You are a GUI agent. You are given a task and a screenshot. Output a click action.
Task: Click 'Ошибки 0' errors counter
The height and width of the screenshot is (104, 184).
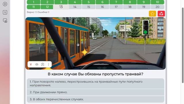click(43, 12)
